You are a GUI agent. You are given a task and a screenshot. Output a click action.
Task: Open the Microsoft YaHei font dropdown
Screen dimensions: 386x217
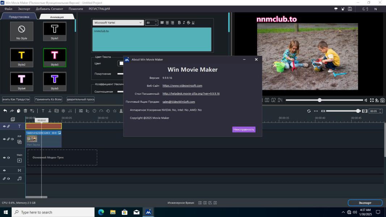coord(118,23)
